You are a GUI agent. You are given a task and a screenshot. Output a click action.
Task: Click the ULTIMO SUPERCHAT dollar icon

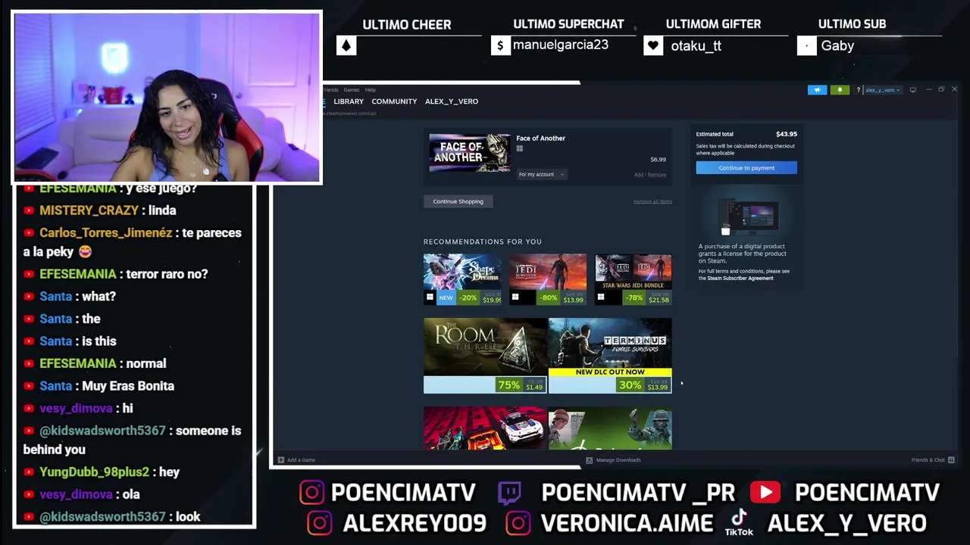pyautogui.click(x=500, y=46)
